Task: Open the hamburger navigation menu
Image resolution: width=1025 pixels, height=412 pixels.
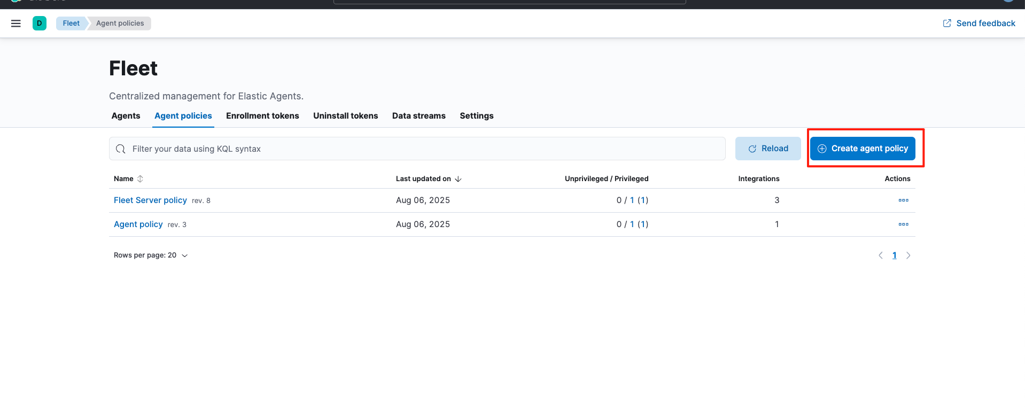Action: 16,24
